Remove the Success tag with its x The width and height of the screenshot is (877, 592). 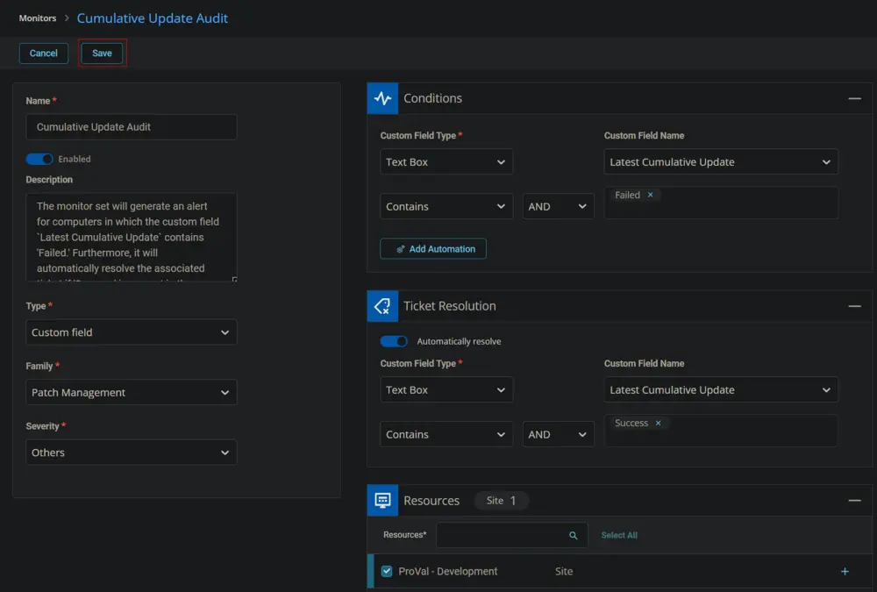pos(658,423)
